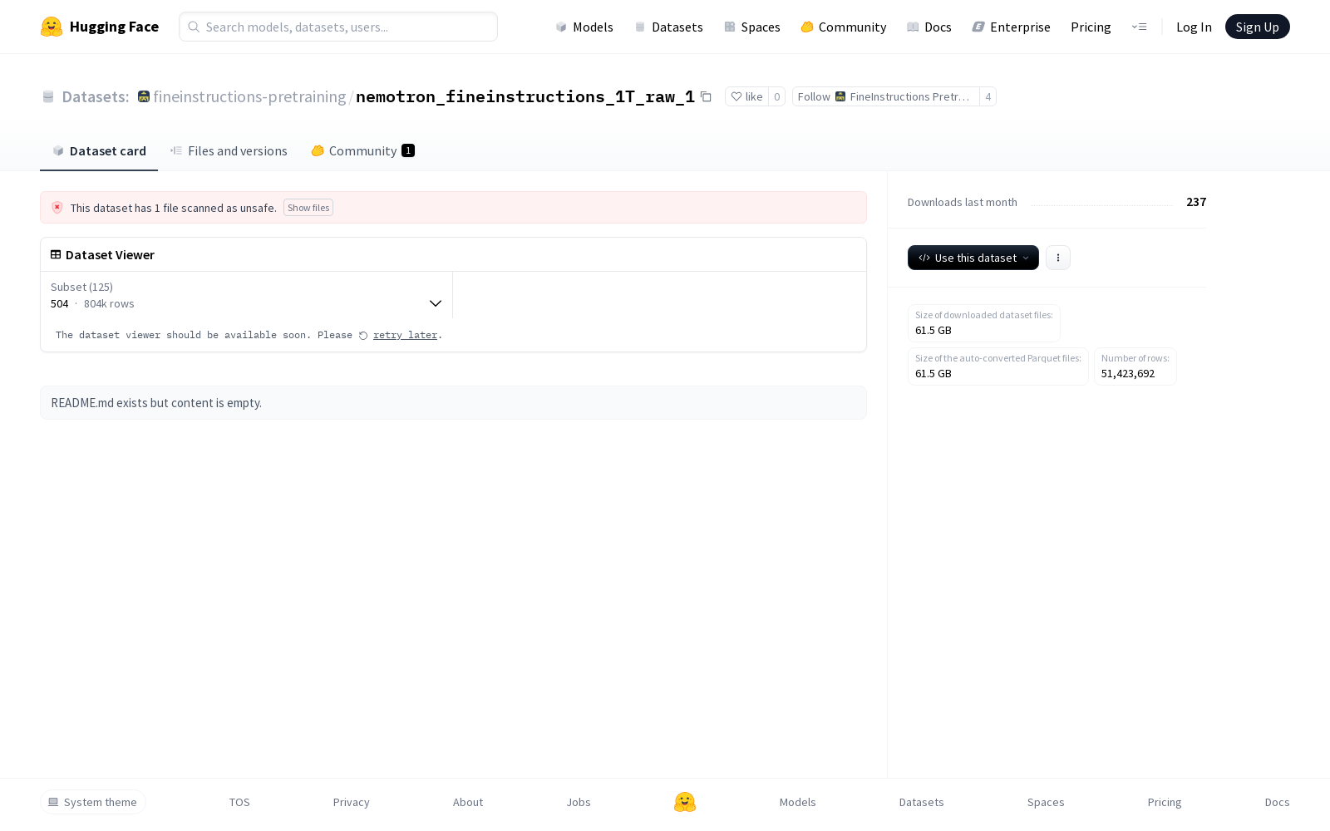Open Spaces in top navigation
Screen dimensions: 1330x831
[752, 27]
